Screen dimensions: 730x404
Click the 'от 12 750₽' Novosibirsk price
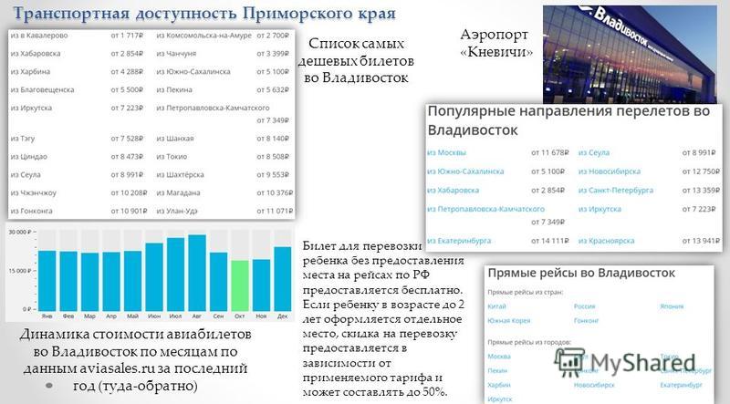701,171
